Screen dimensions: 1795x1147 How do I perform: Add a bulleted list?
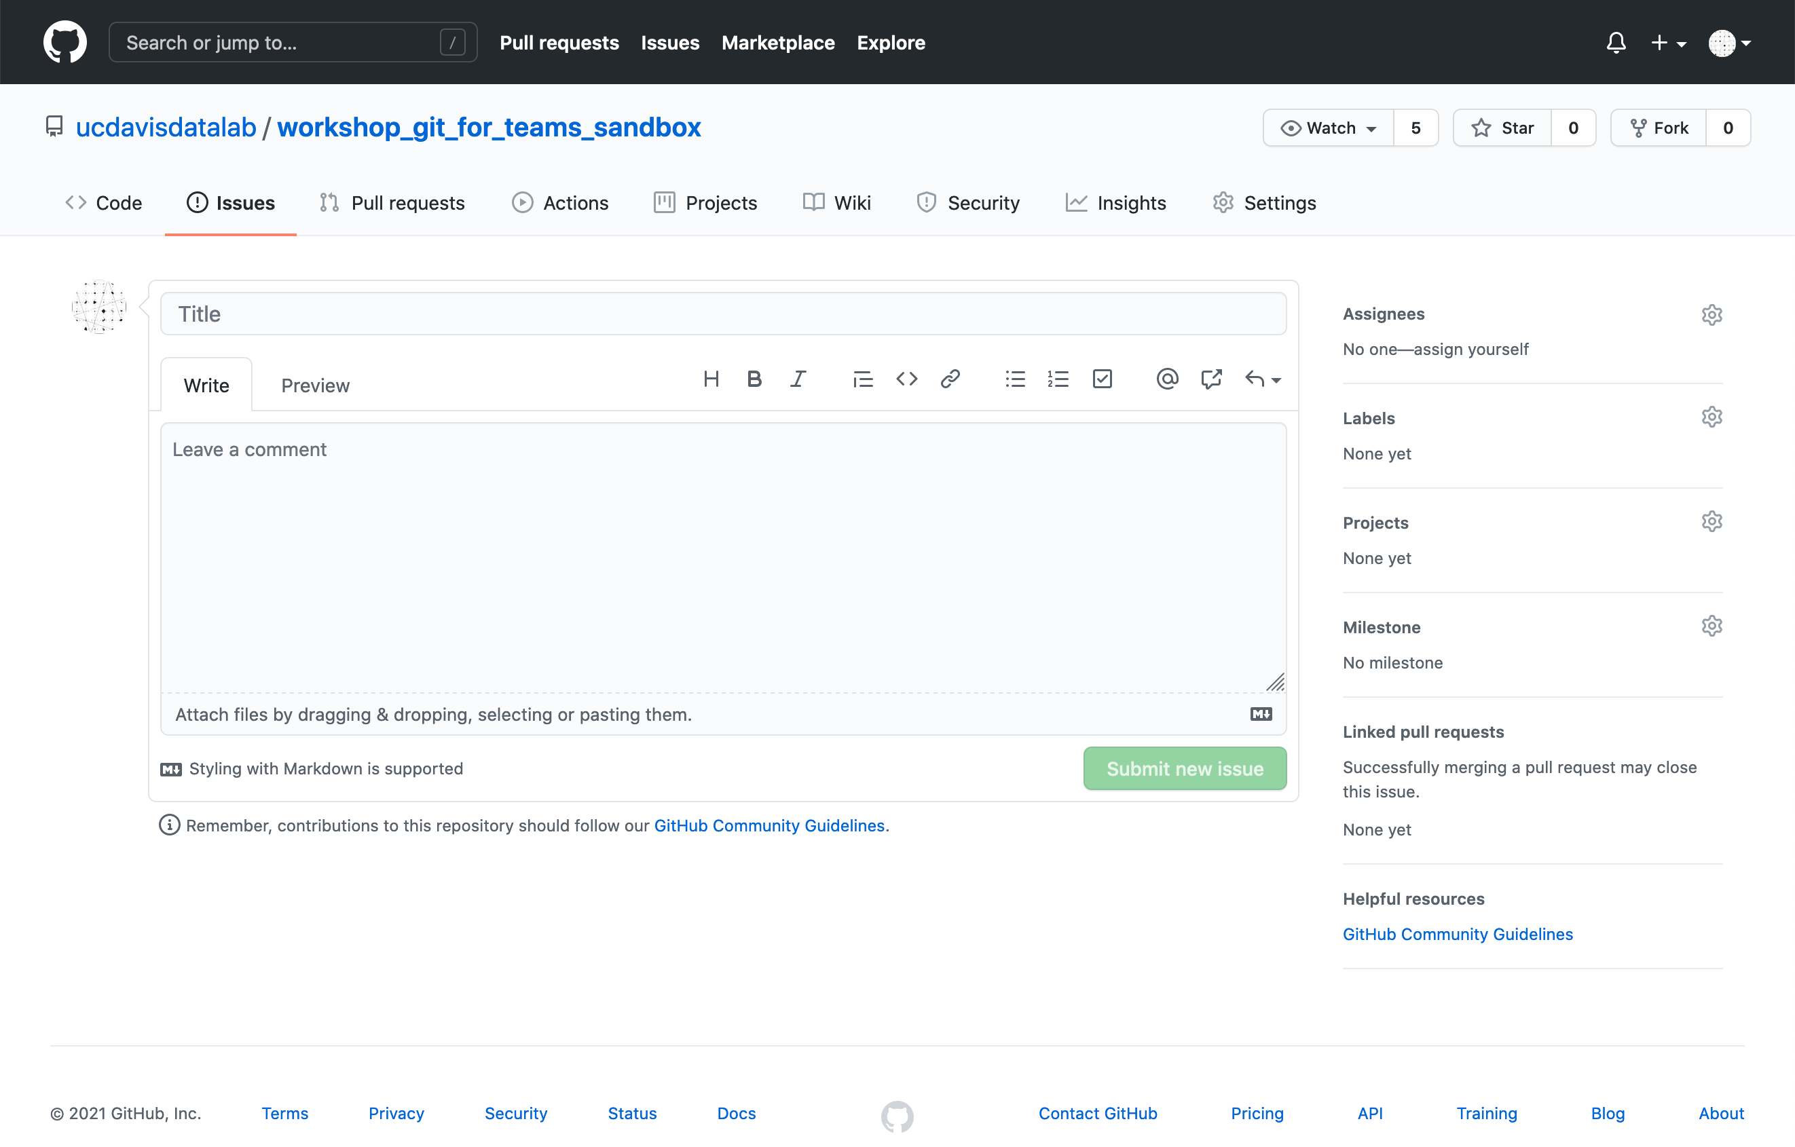1015,379
